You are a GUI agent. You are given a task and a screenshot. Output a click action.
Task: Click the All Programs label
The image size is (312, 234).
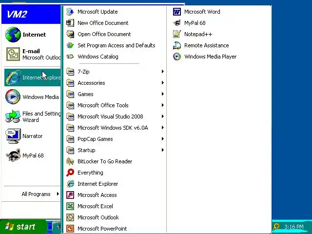(x=36, y=194)
